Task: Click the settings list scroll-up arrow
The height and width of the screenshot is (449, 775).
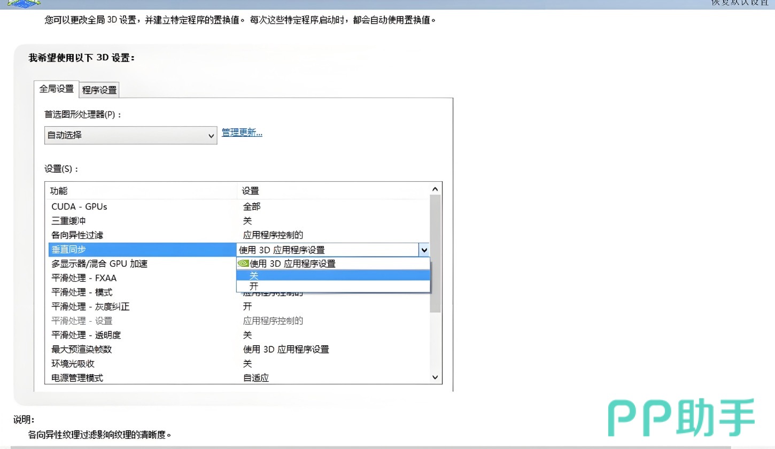Action: (x=435, y=189)
